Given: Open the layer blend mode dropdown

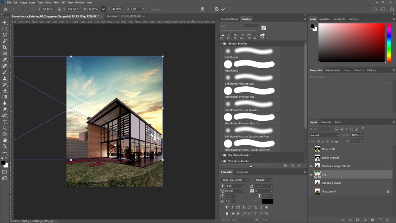Looking at the screenshot, I should (x=324, y=135).
